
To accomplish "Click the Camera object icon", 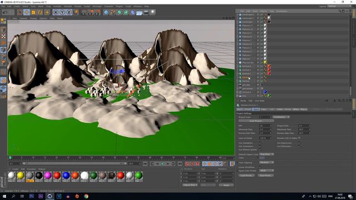I will tap(146, 12).
